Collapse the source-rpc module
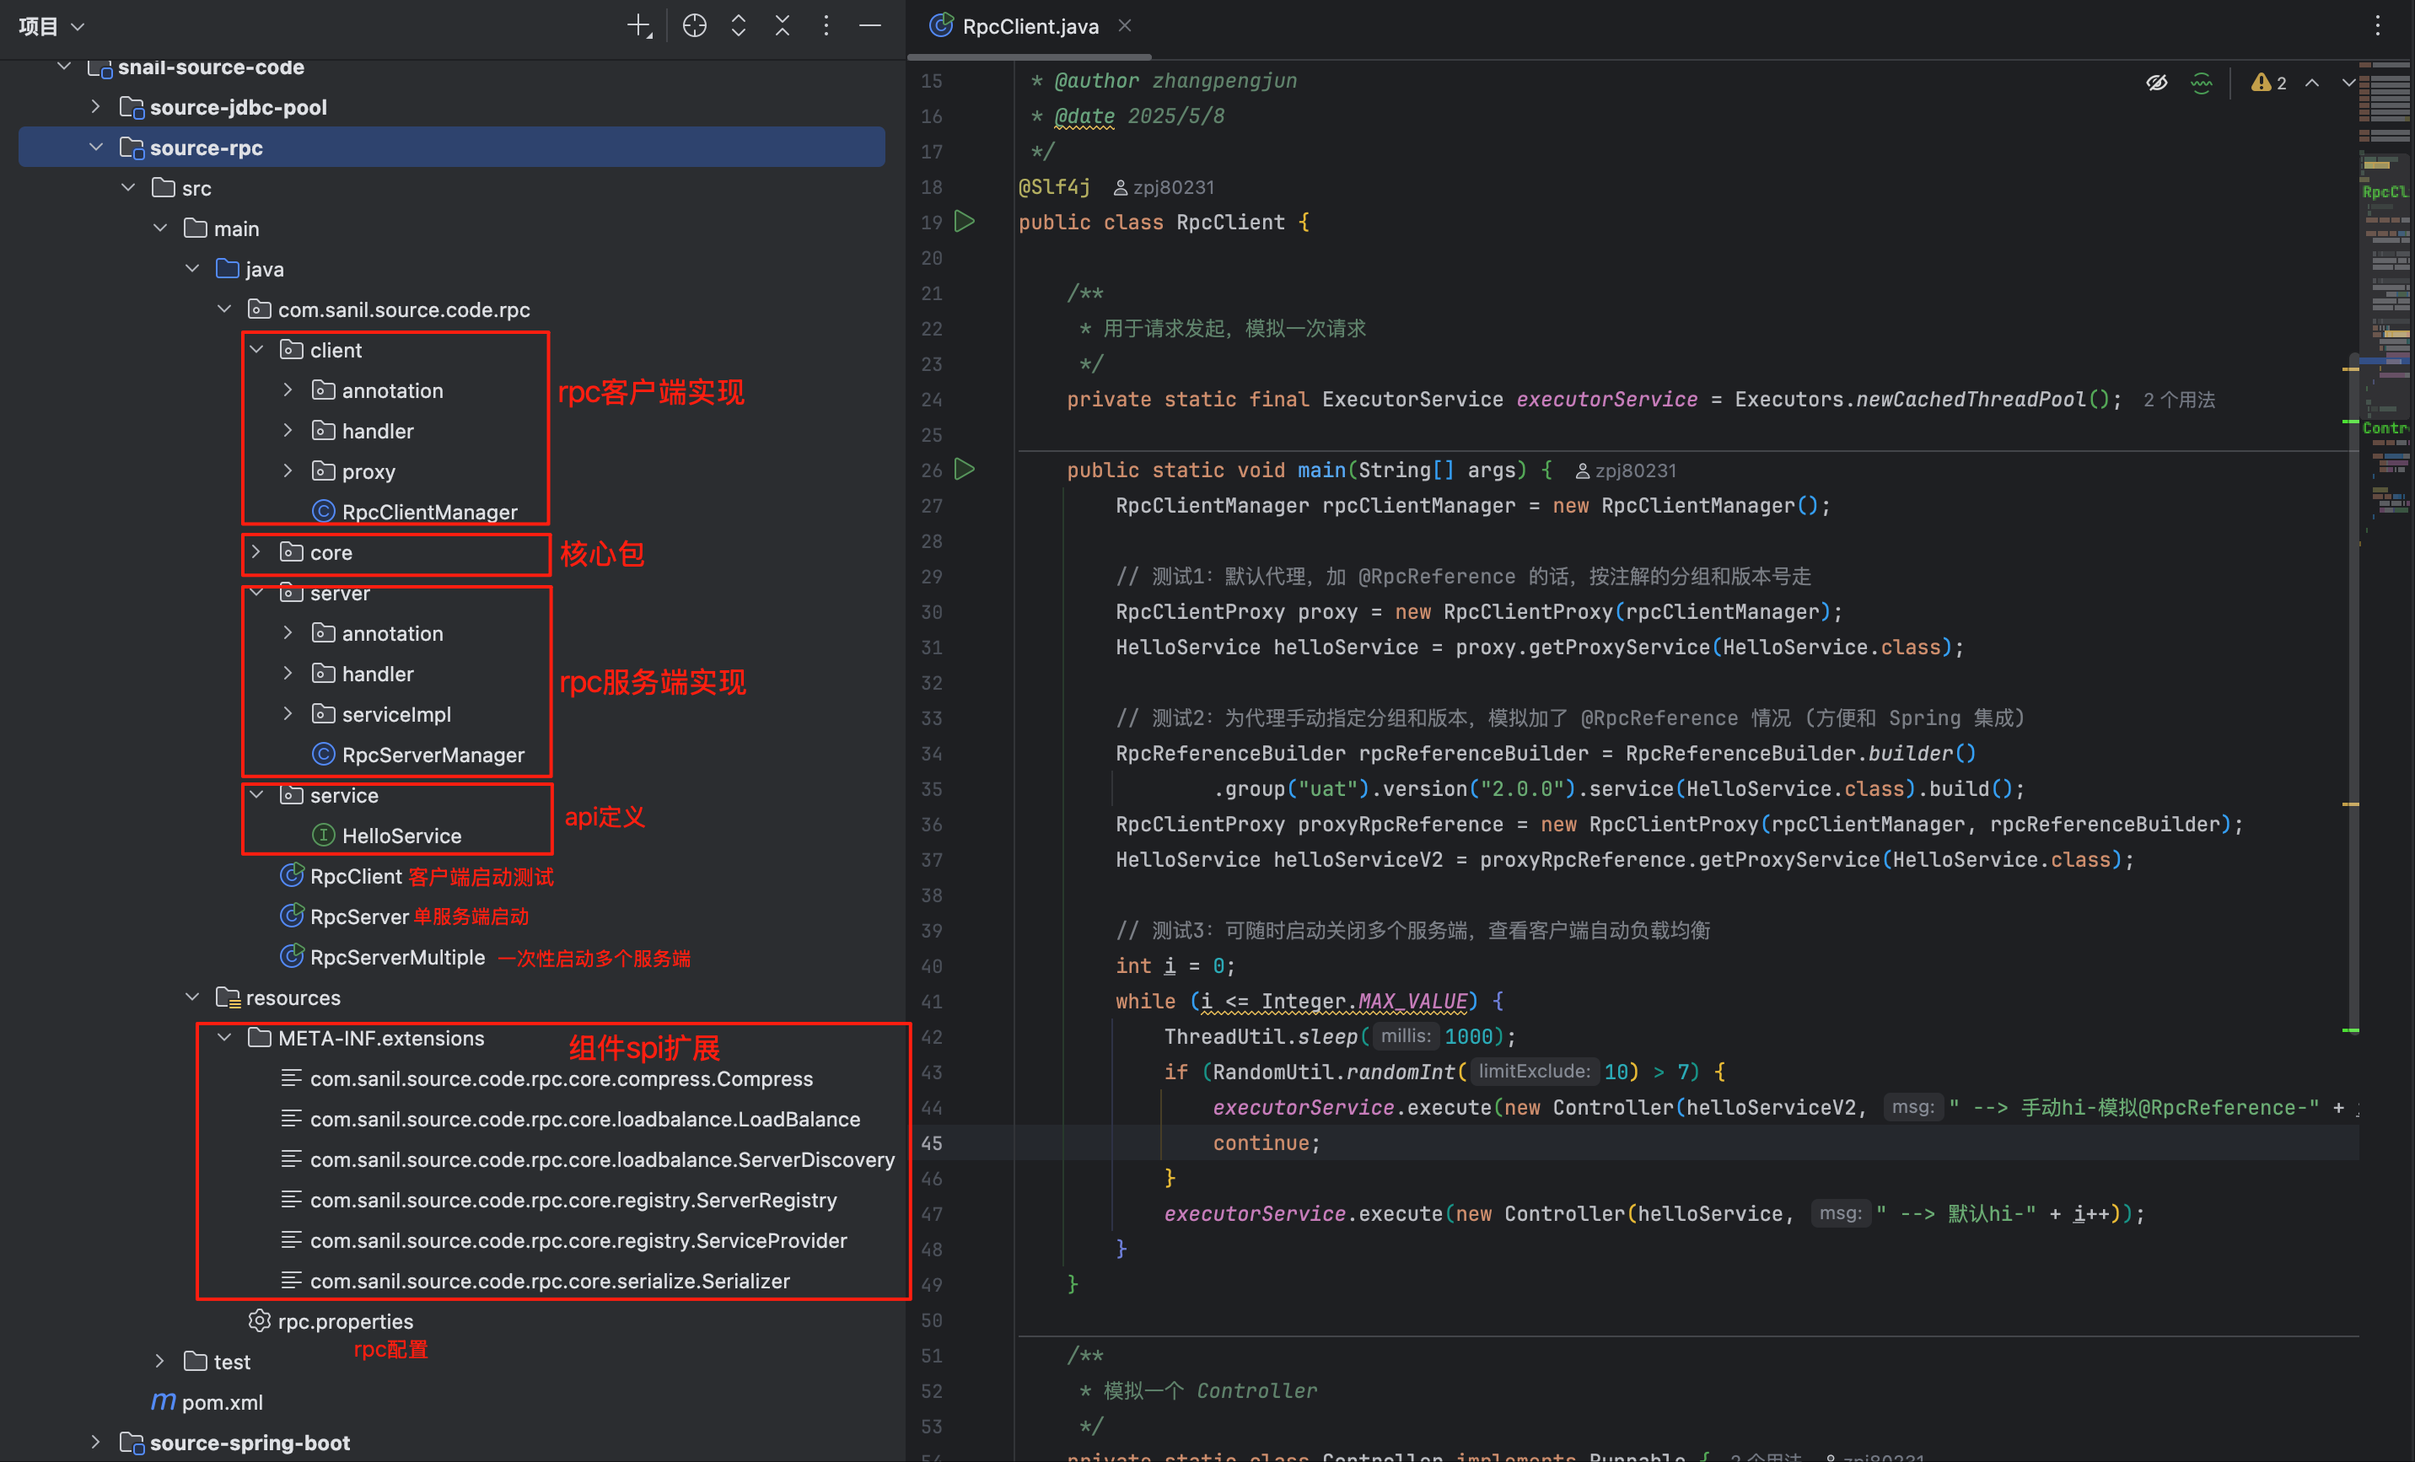 95,147
